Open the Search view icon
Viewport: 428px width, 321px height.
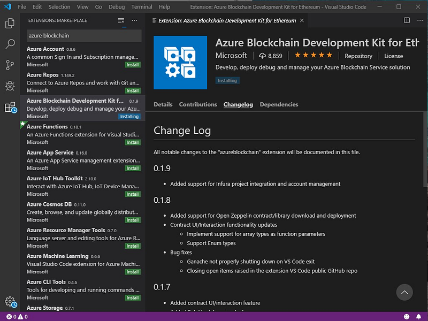click(10, 44)
